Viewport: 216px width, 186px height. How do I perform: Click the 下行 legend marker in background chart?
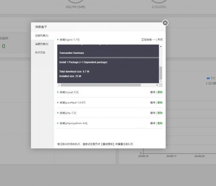208,78
